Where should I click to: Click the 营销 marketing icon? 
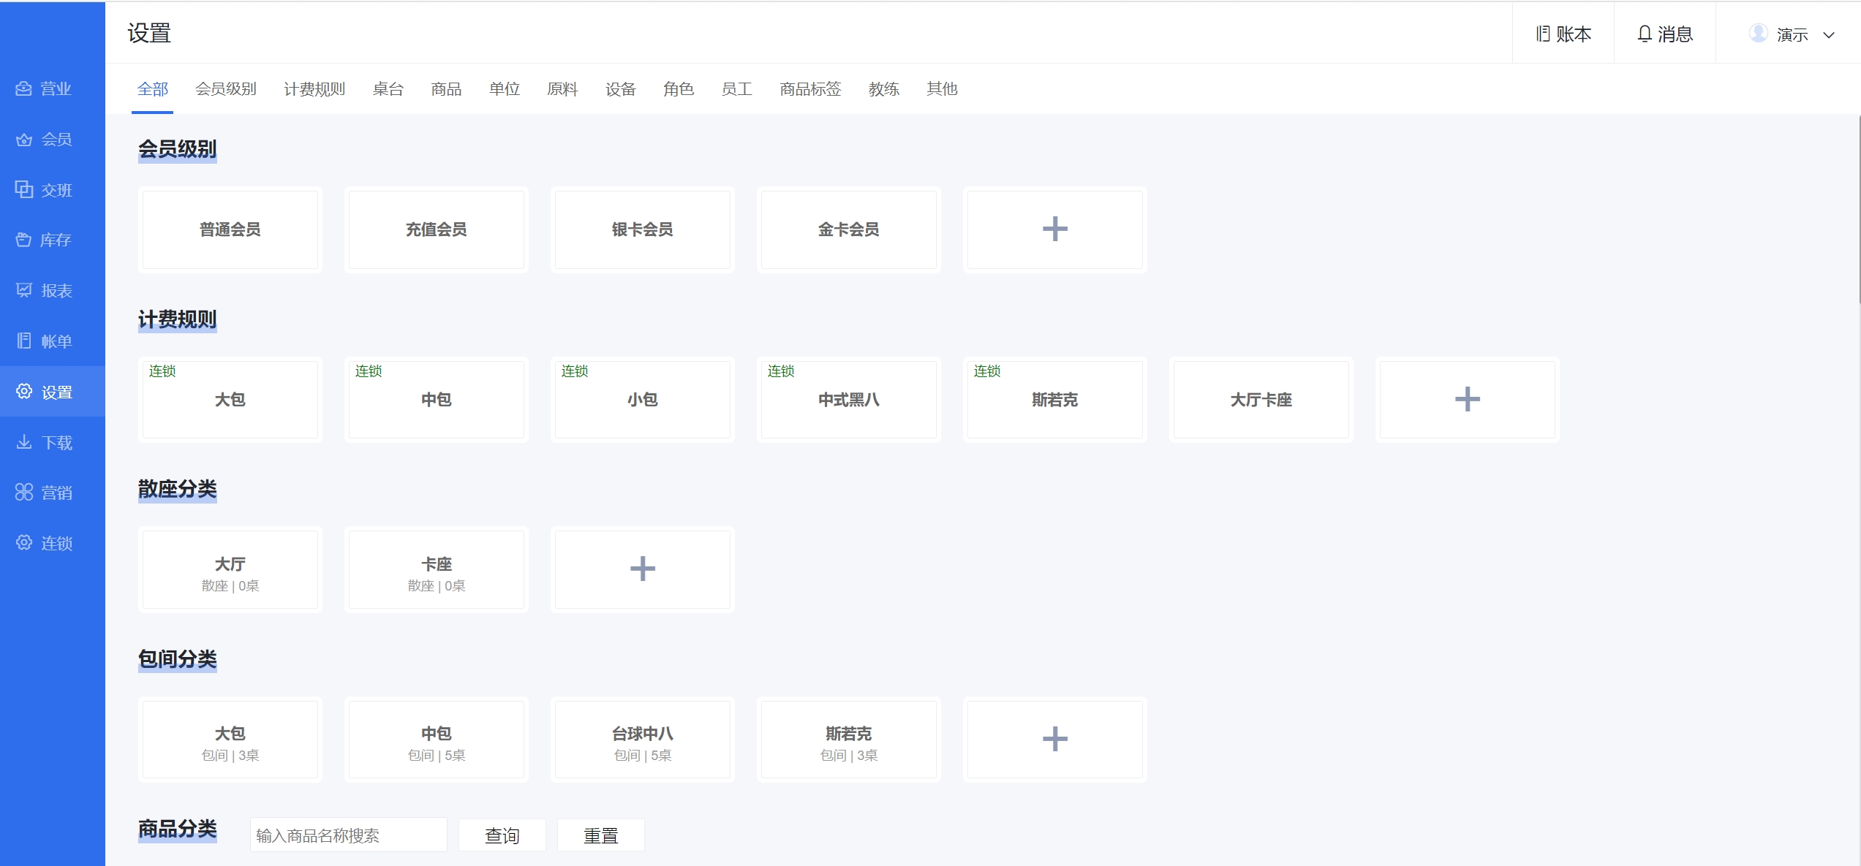(24, 492)
